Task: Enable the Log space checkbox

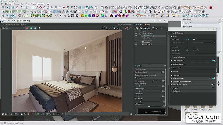Action: [x=136, y=81]
